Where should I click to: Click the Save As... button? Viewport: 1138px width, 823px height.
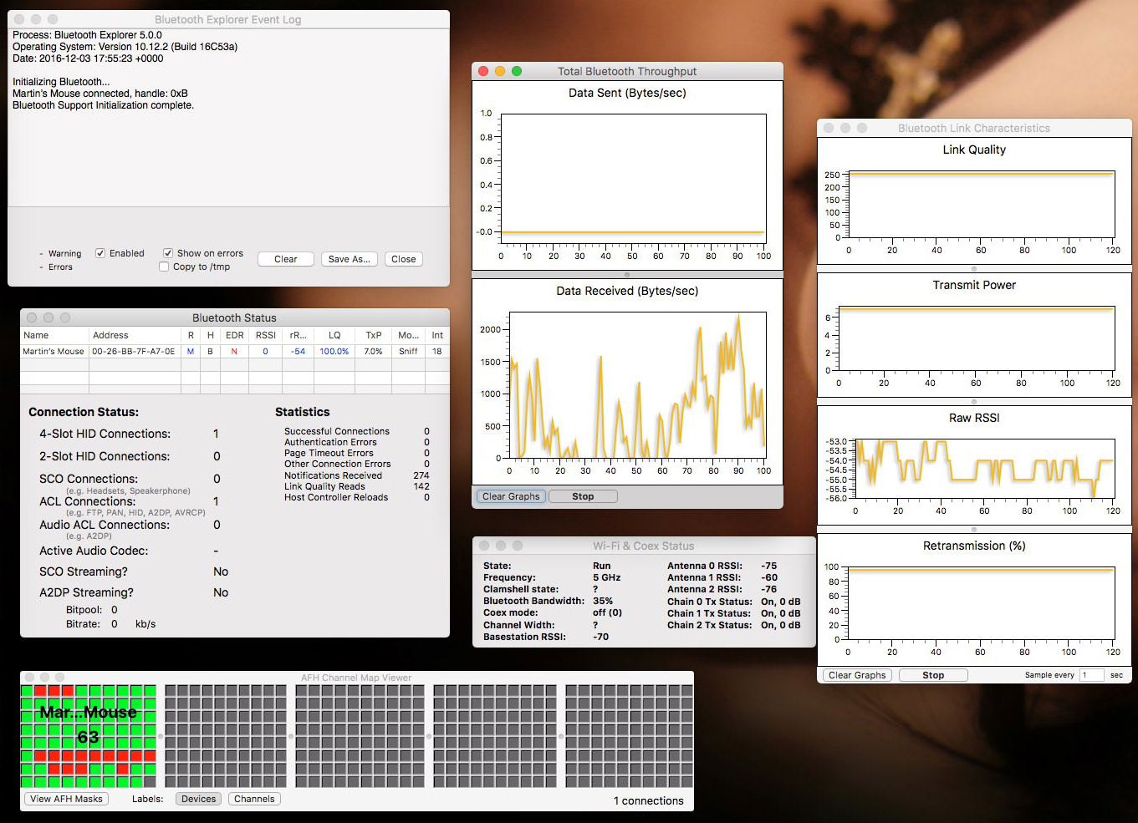coord(350,259)
